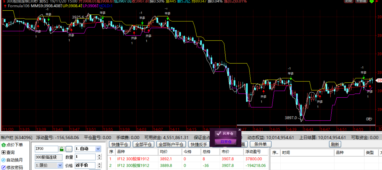Select the 只平仓 option in popup

click(225, 142)
